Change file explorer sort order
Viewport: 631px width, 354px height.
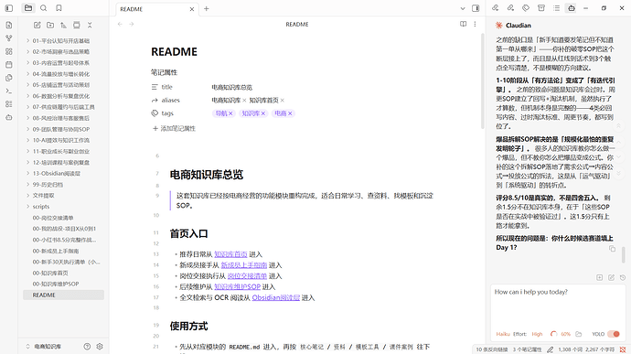[x=64, y=25]
